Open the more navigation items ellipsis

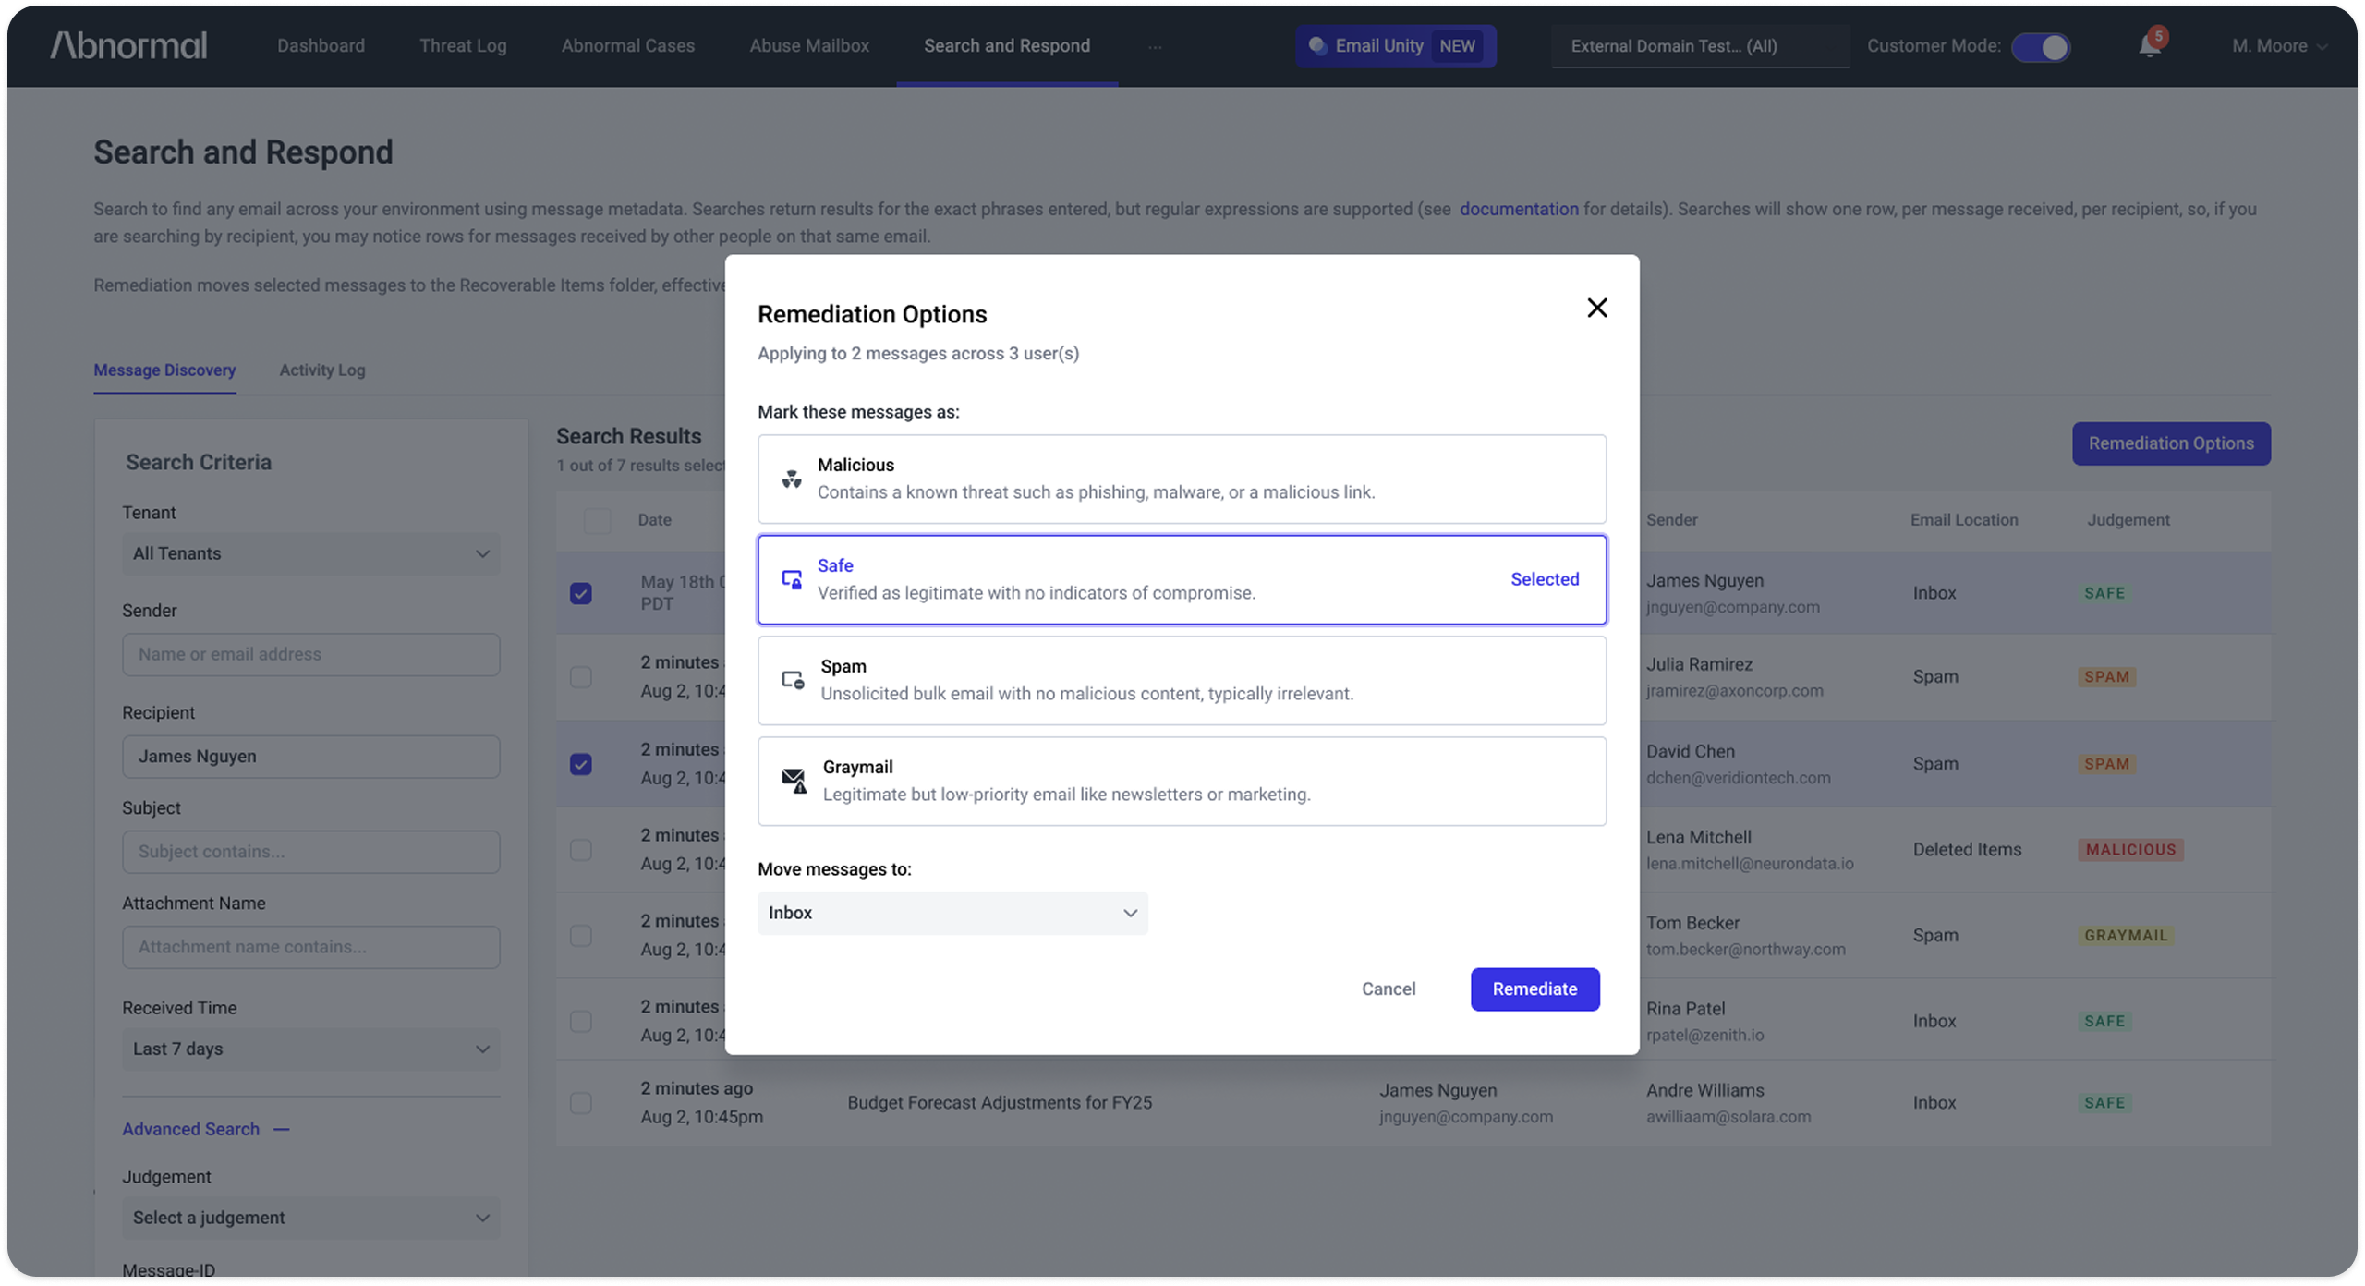click(1155, 46)
